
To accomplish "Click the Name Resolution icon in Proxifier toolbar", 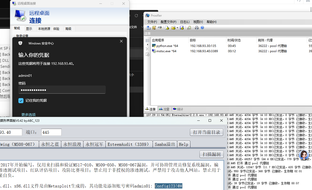I will tap(160, 28).
